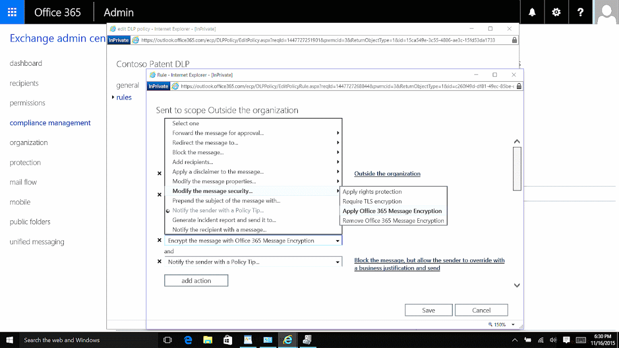Click the InPrivate badge in the edit DLP policy window
The height and width of the screenshot is (348, 619).
pyautogui.click(x=119, y=40)
